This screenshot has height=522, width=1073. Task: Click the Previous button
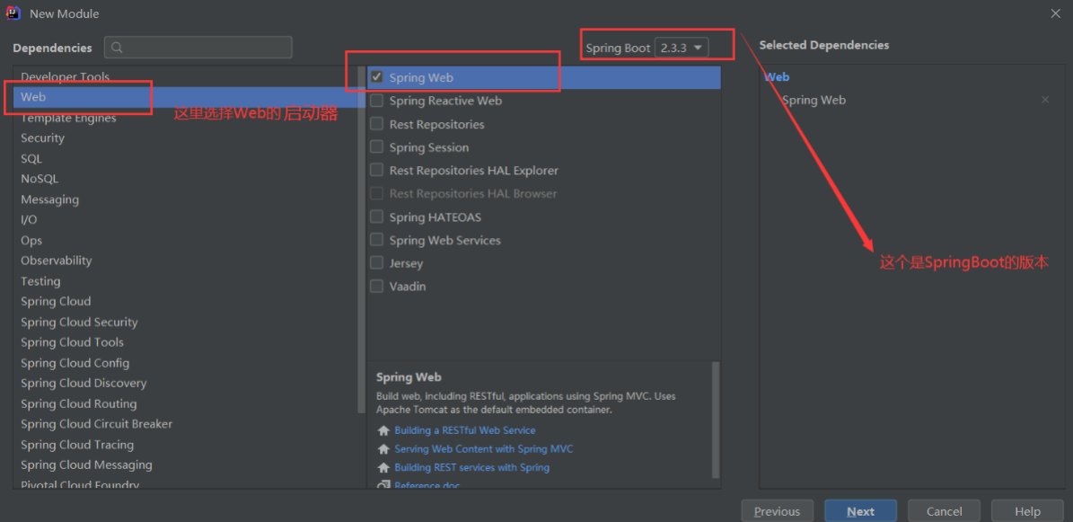[777, 511]
